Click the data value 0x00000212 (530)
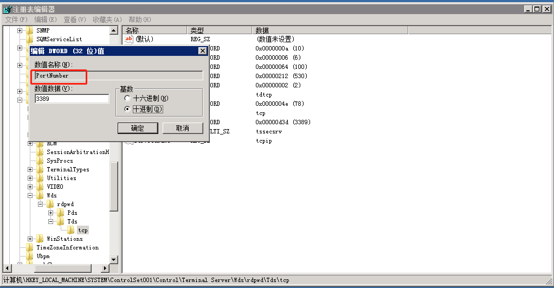This screenshot has width=554, height=288. pyautogui.click(x=281, y=76)
